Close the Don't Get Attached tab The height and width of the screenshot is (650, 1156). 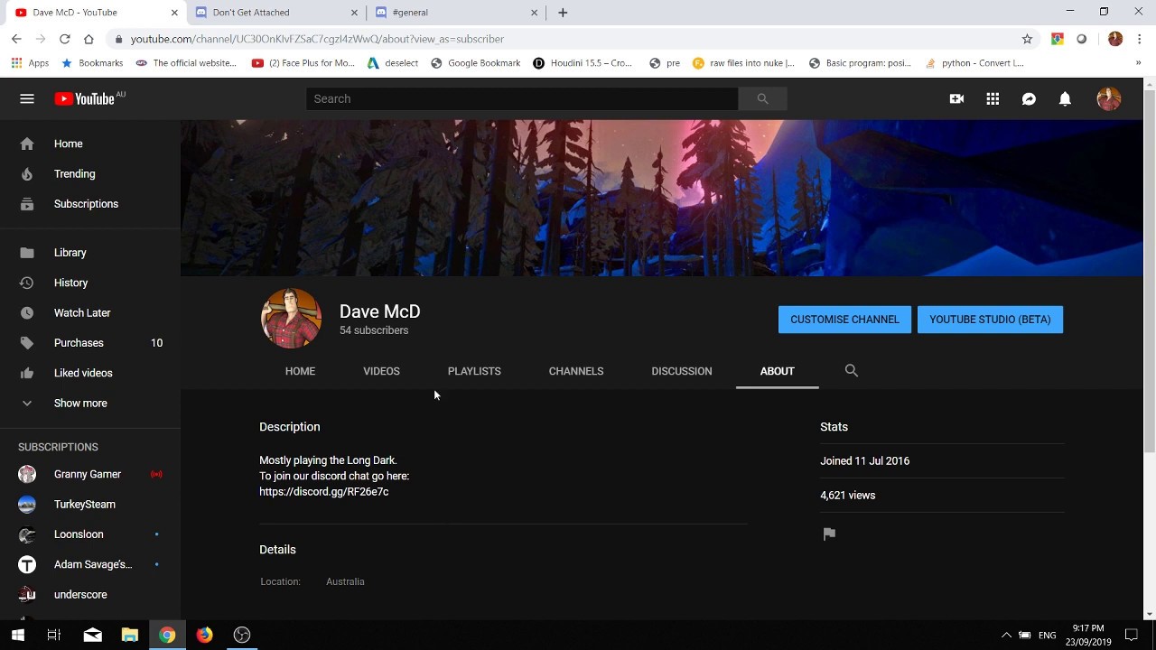[x=354, y=13]
